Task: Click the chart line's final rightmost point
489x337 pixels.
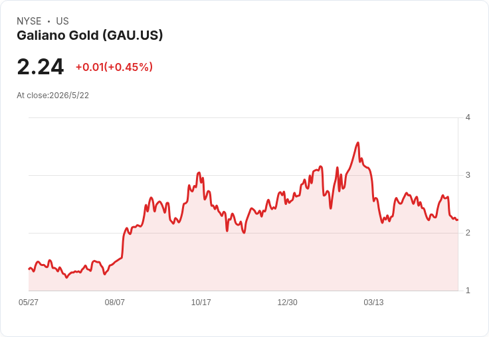Action: 457,220
